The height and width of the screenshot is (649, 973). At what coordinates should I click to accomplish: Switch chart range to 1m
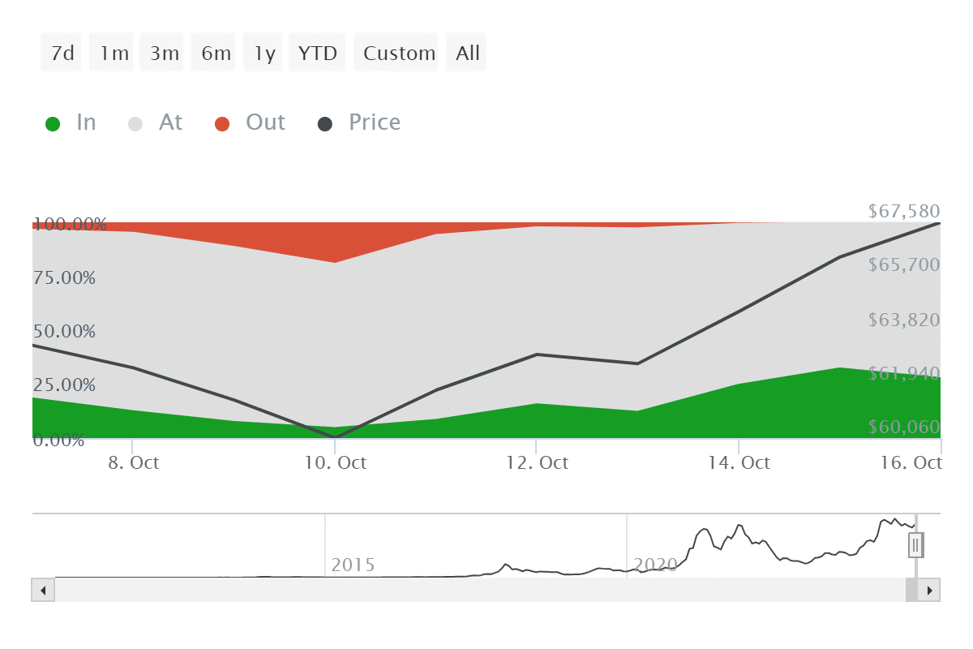[x=114, y=54]
